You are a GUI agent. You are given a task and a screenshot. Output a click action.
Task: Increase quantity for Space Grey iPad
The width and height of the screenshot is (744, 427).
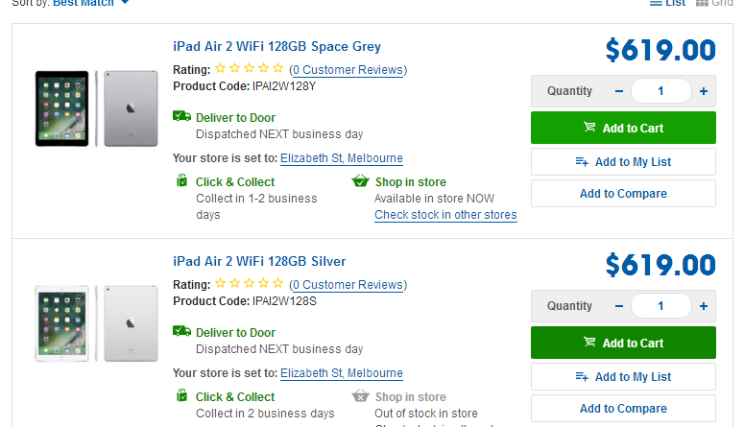coord(703,91)
